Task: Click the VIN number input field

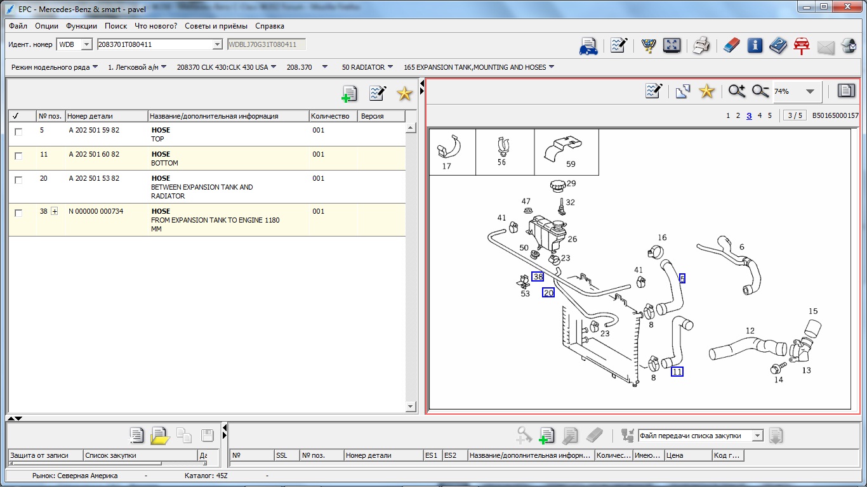Action: 154,44
